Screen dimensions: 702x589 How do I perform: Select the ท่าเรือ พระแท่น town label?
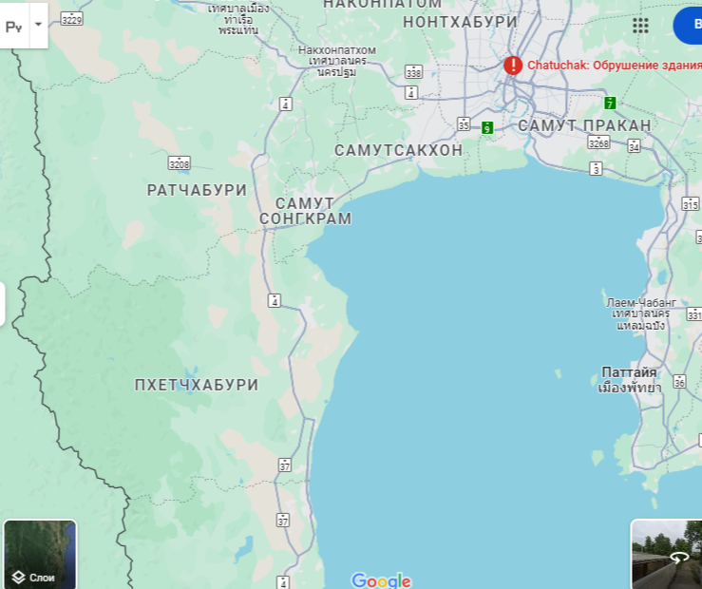(238, 20)
